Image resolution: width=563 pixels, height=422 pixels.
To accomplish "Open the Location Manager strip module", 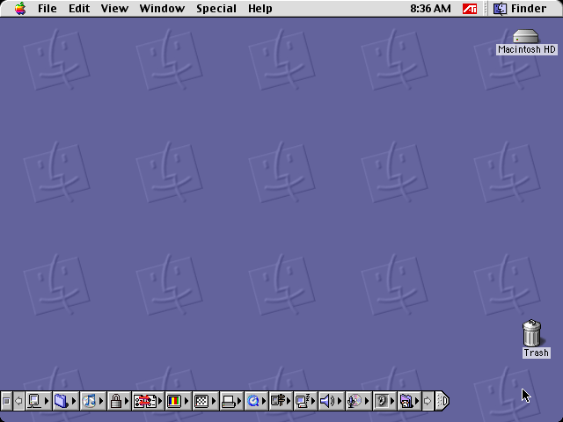I will pyautogui.click(x=144, y=401).
